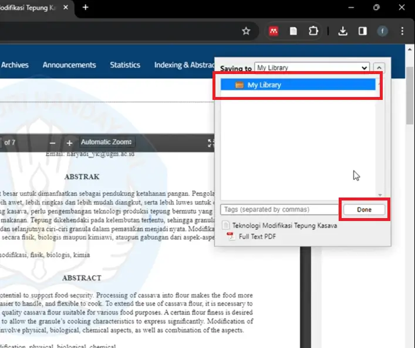Open Indexing & Abstracting menu item
Image resolution: width=415 pixels, height=348 pixels.
click(184, 65)
